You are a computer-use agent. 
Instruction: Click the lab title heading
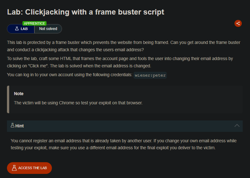(86, 12)
